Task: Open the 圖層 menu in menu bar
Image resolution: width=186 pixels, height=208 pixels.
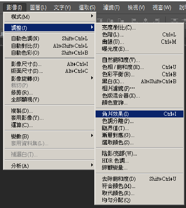Action: click(x=38, y=7)
